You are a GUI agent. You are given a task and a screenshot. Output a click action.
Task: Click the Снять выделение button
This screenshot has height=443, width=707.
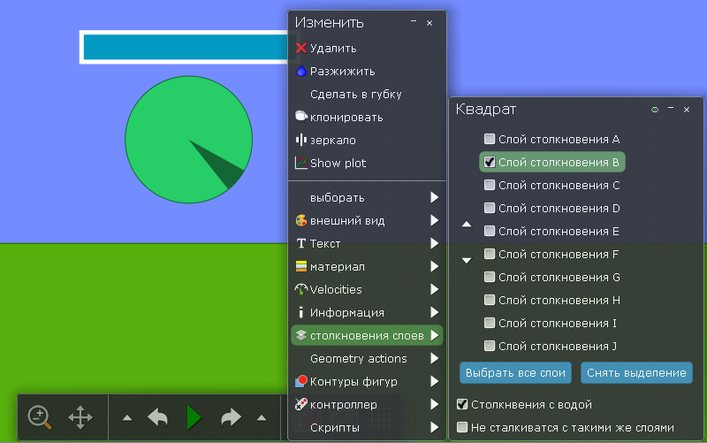636,372
